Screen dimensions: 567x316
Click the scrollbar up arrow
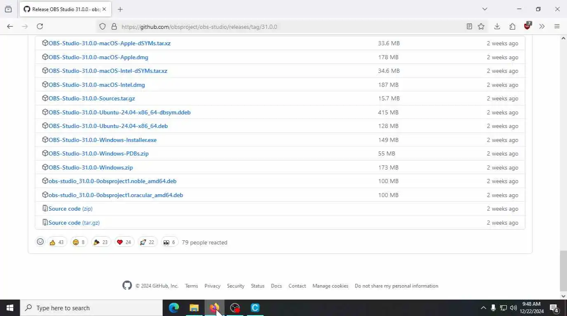(x=563, y=38)
